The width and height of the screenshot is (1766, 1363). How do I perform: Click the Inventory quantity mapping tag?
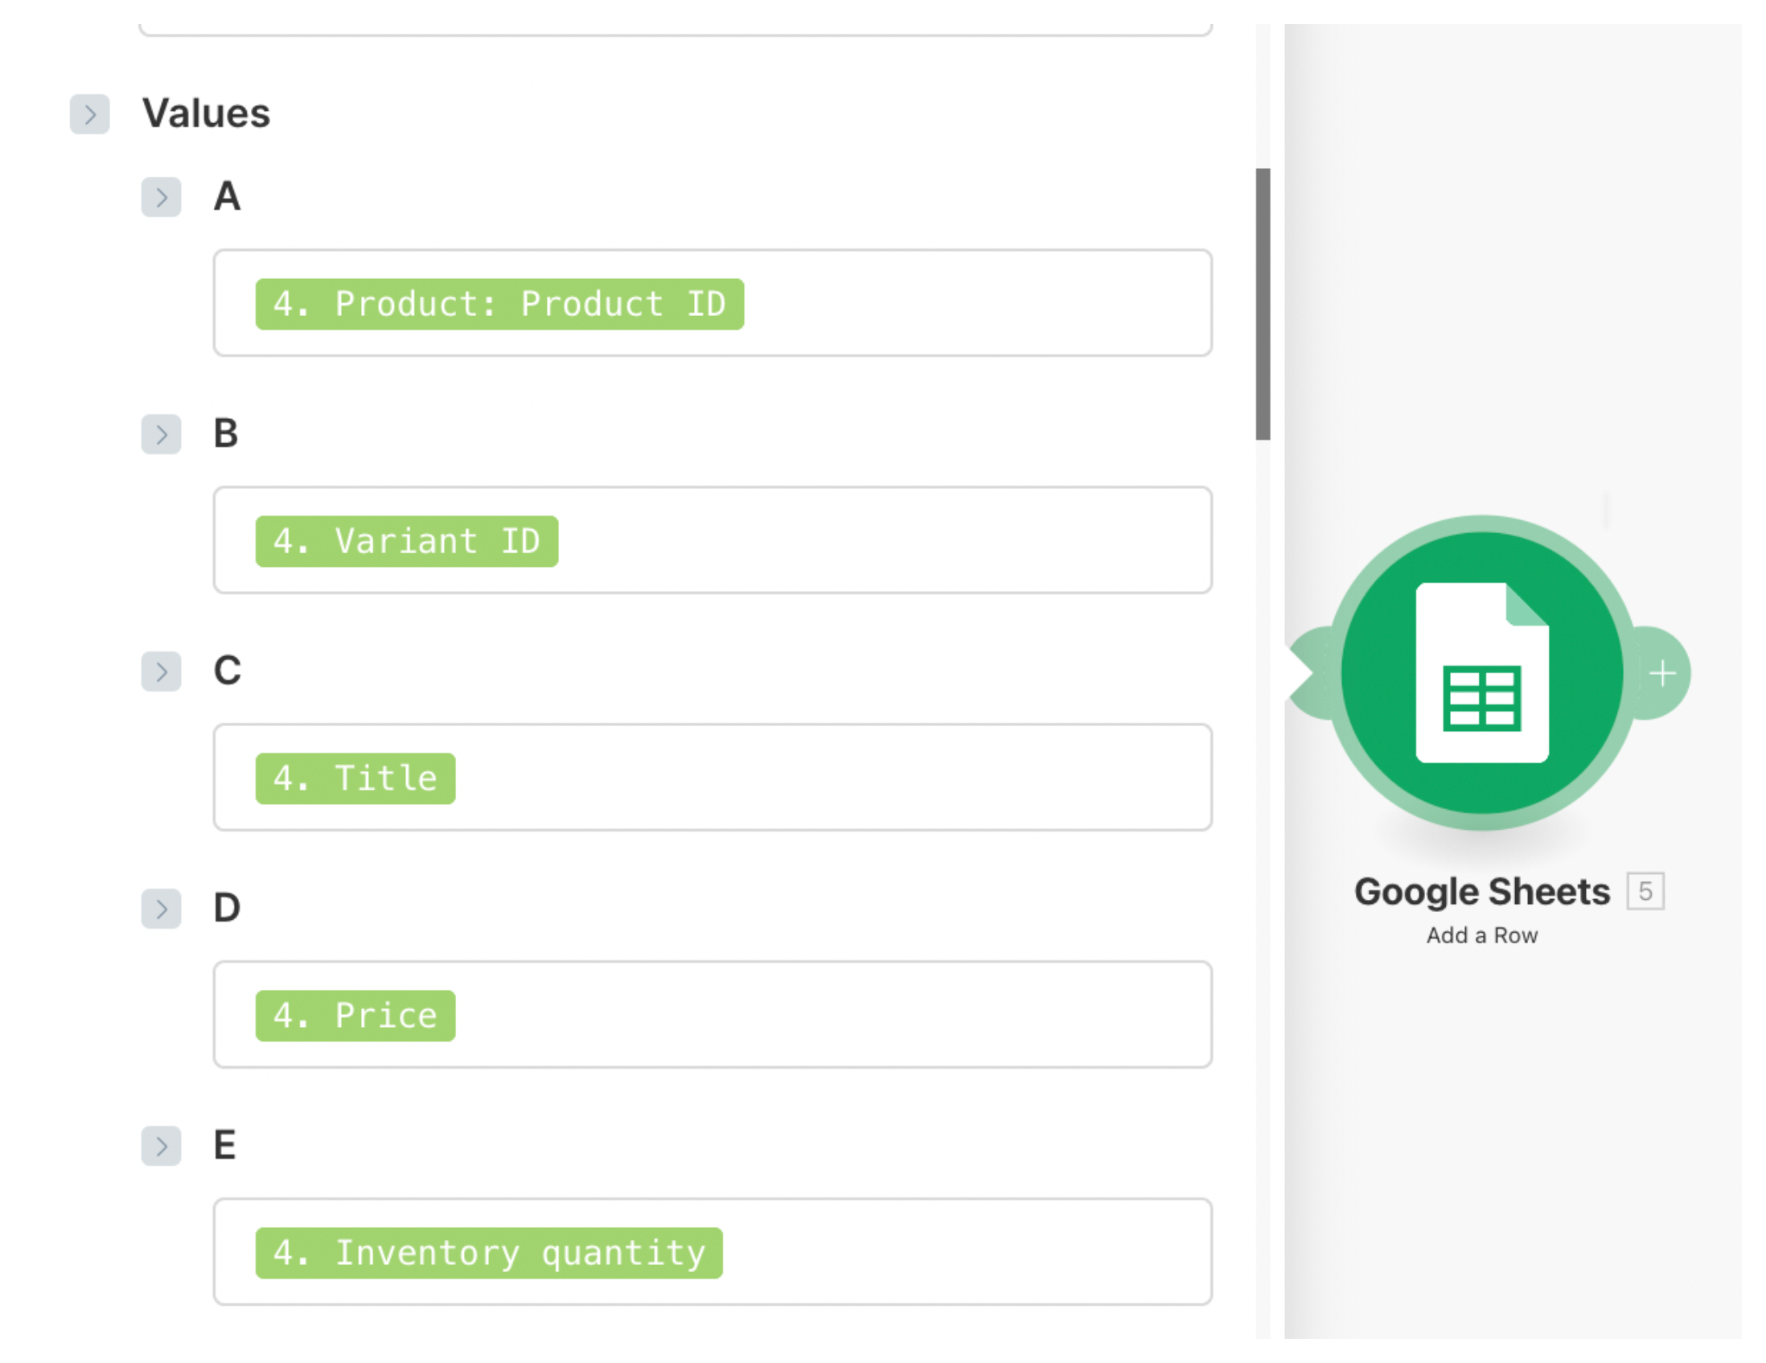pyautogui.click(x=488, y=1253)
